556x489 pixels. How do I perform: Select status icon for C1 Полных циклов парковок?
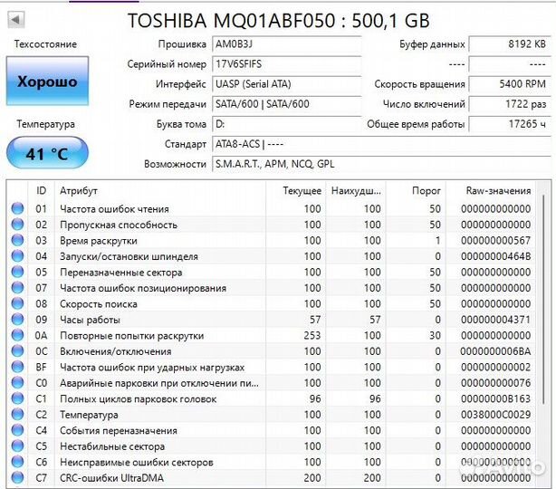17,398
